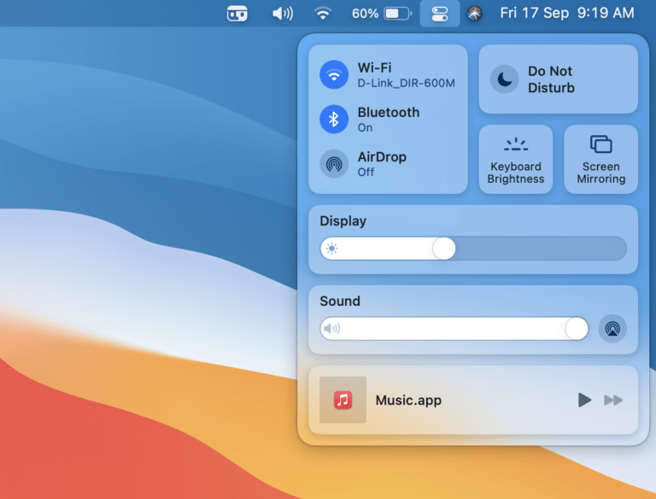Click the Music.app album artwork thumbnail

pos(343,400)
